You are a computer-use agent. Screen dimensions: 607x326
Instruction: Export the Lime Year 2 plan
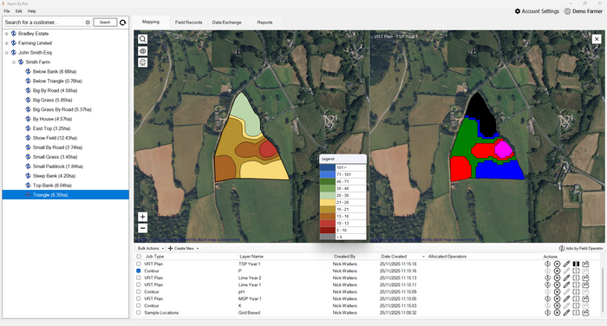click(585, 278)
